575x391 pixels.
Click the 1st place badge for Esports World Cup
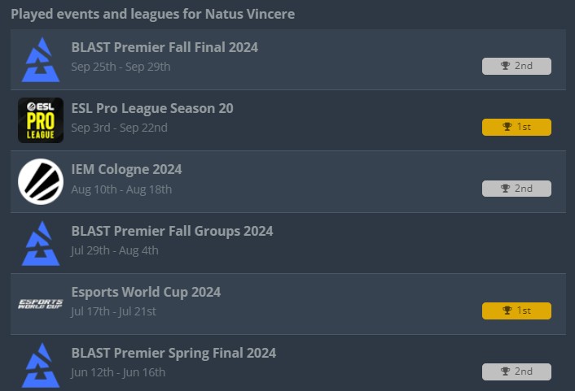pos(516,311)
